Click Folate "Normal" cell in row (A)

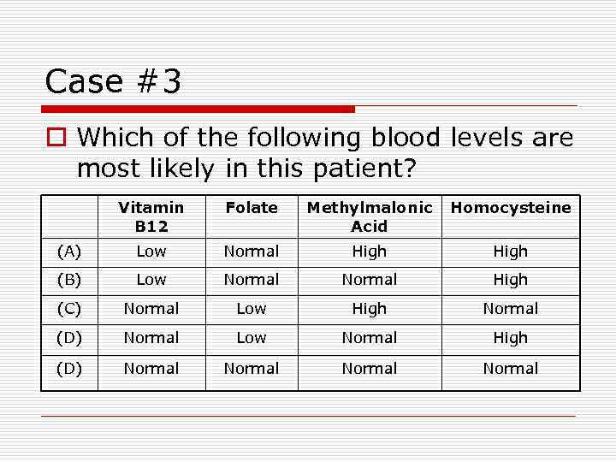click(252, 252)
